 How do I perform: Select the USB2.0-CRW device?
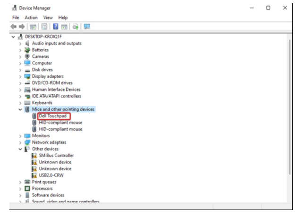point(51,176)
